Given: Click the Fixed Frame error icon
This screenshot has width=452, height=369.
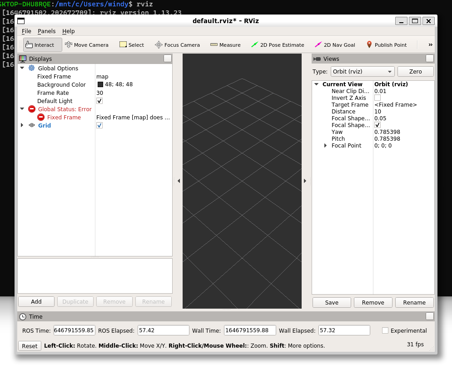Looking at the screenshot, I should pos(41,117).
